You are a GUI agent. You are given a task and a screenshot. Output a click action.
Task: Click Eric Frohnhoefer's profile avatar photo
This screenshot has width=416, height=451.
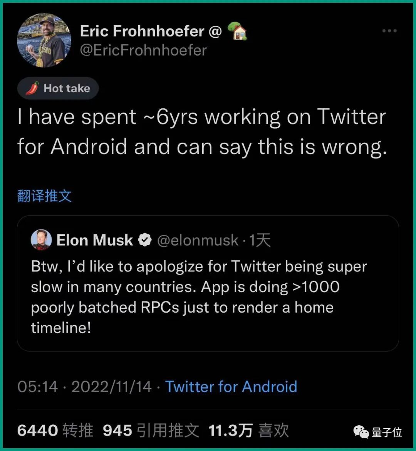[x=44, y=40]
